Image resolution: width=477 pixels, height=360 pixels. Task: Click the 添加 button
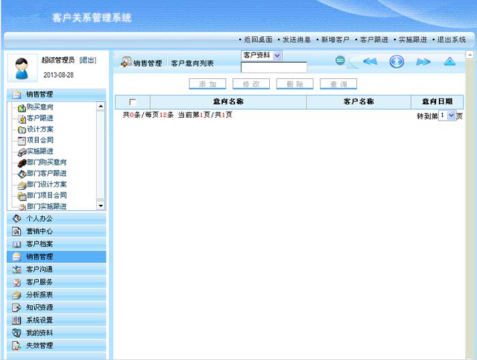pos(207,84)
